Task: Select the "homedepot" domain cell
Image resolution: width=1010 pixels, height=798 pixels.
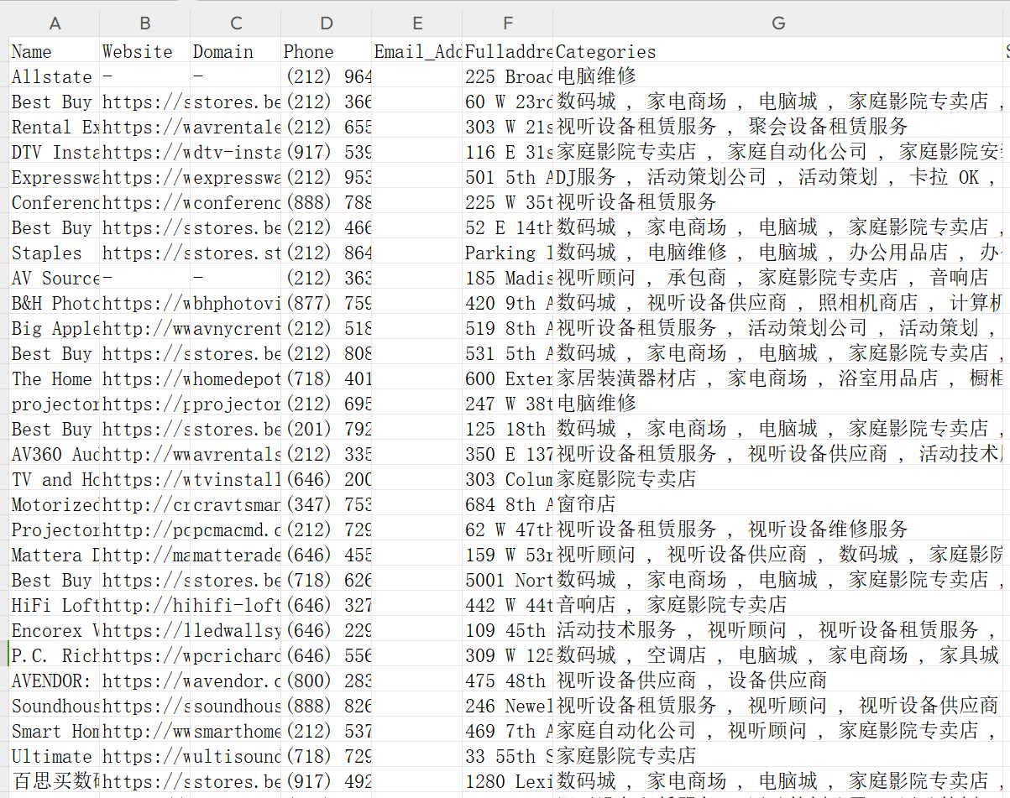Action: click(236, 378)
